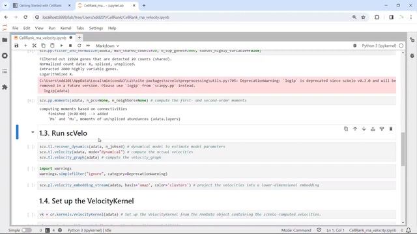417x234 pixels.
Task: Open running terminals and kernels sidebar
Action: (5, 56)
